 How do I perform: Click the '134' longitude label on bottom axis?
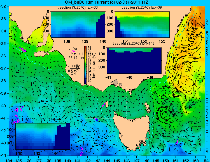tap(9, 160)
